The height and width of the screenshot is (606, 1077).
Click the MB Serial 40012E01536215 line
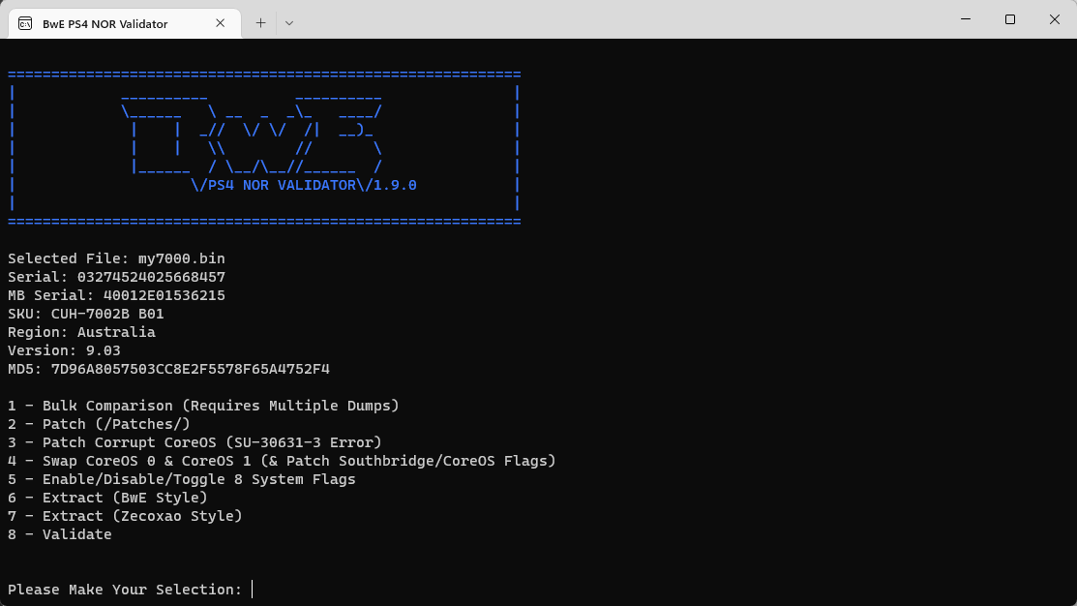[116, 295]
